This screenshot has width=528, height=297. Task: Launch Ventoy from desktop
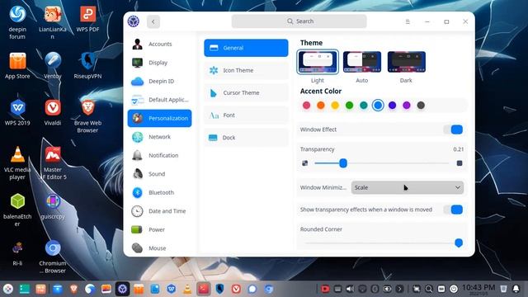[53, 66]
